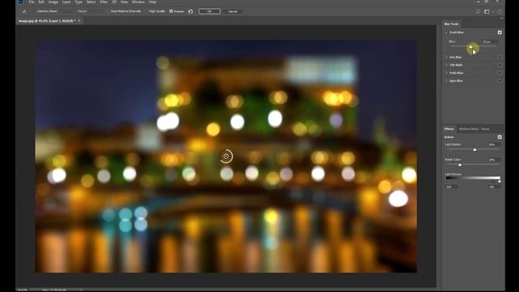Toggle Save Mask to Channels checkbox
Viewport: 519px width, 292px height.
pos(107,11)
